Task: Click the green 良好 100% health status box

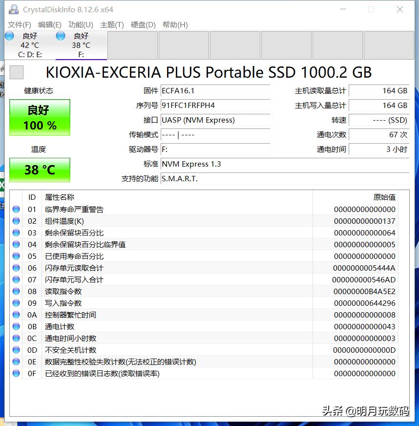Action: 39,117
